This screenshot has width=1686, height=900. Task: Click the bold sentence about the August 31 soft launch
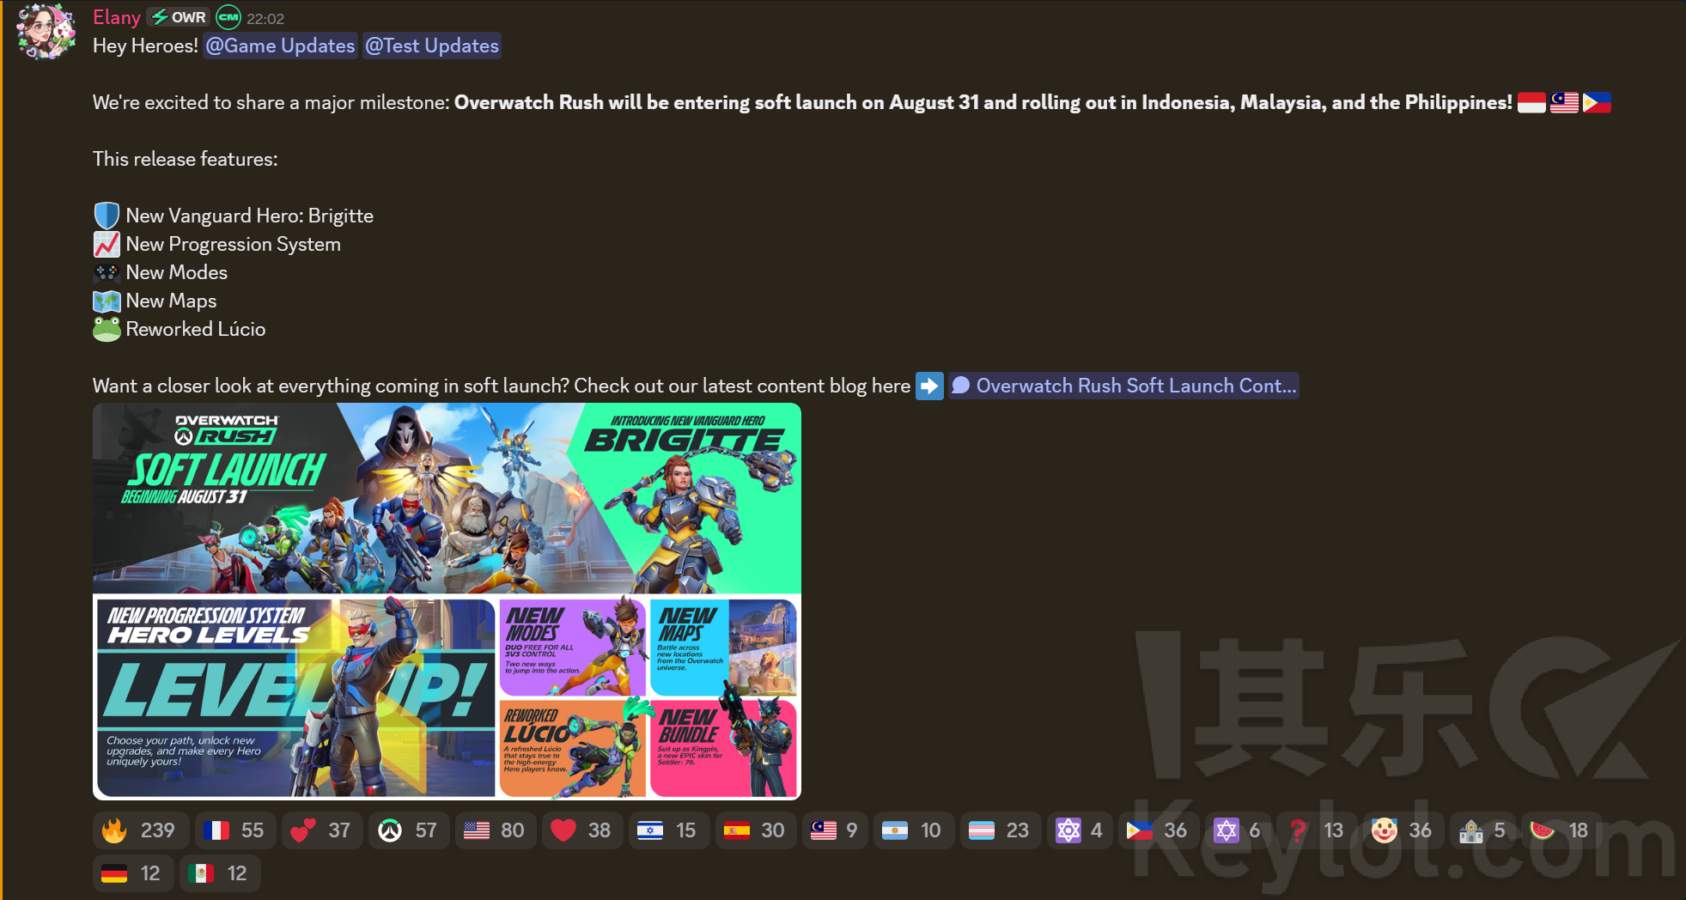[x=983, y=102]
